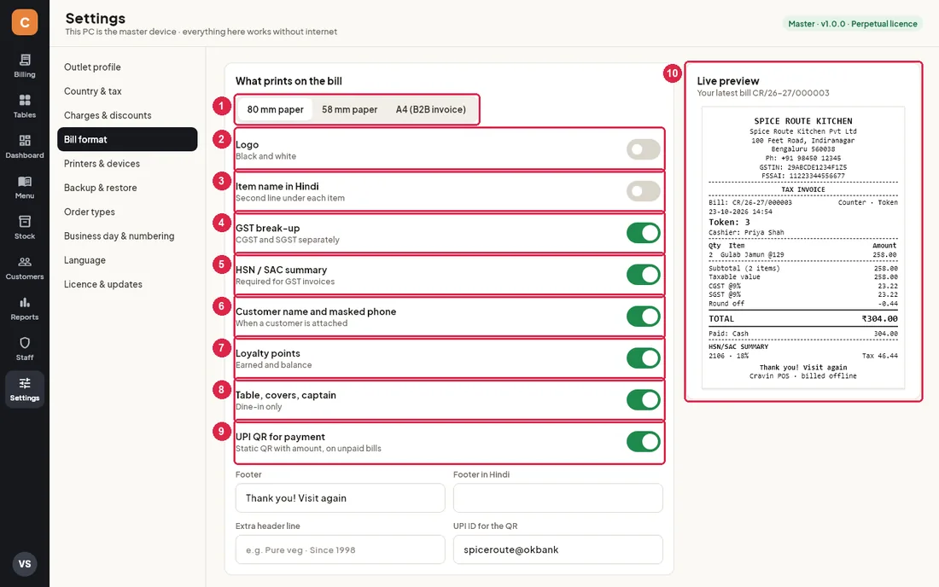This screenshot has height=587, width=939.
Task: Select Bill format settings item
Action: click(x=127, y=139)
